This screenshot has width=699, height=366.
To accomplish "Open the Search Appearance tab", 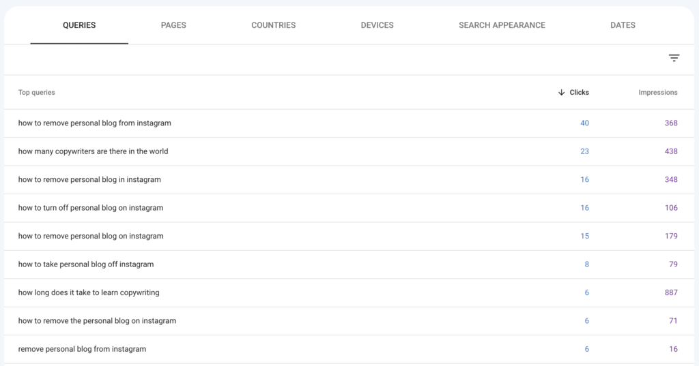I will pyautogui.click(x=502, y=25).
